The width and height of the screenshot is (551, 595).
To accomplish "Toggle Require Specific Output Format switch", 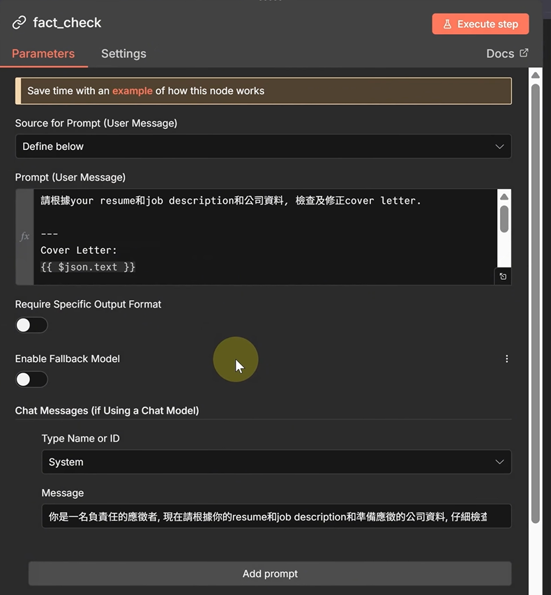I will point(31,325).
